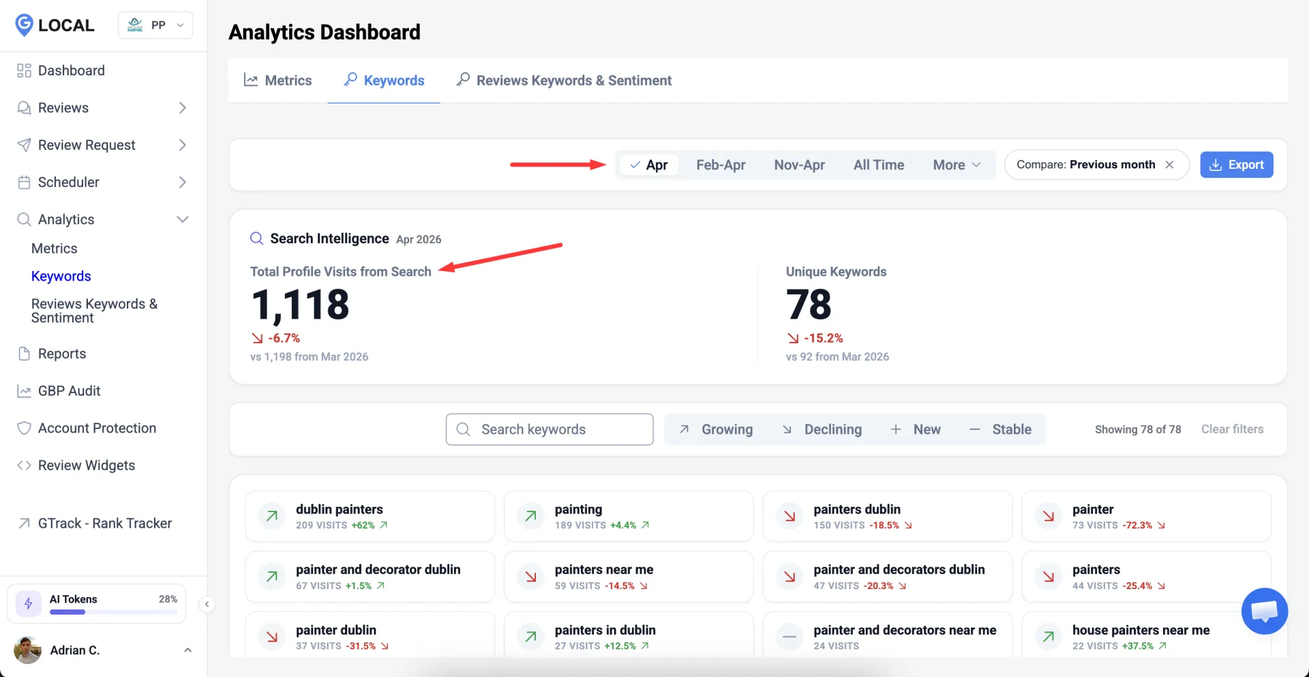
Task: Click the Scheduler calendar icon
Action: [24, 183]
